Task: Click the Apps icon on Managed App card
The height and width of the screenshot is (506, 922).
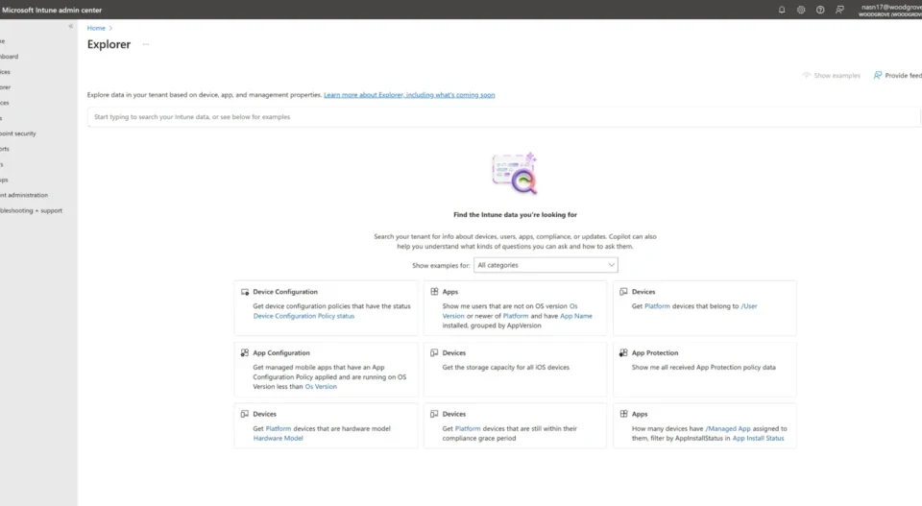Action: [623, 414]
